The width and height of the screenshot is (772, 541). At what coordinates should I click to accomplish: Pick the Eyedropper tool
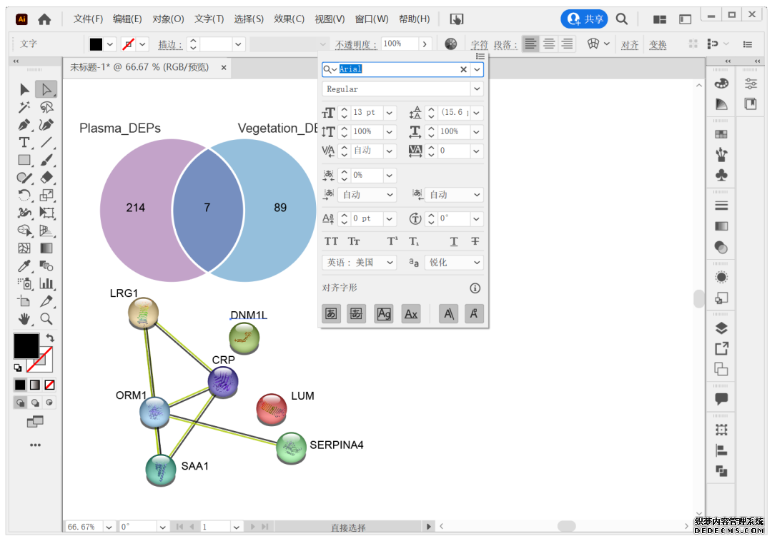[x=24, y=266]
